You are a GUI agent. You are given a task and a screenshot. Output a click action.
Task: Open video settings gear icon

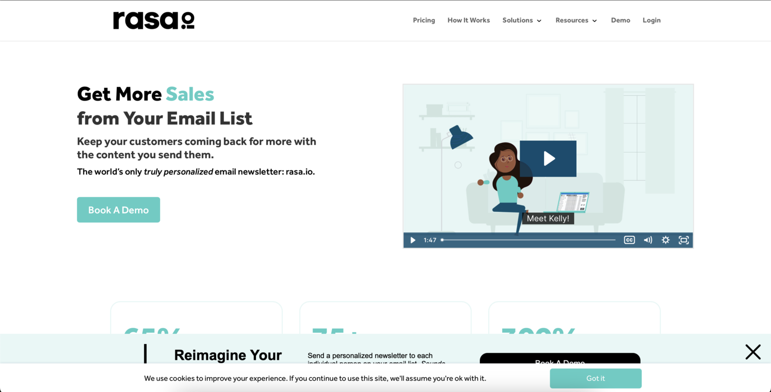(x=665, y=240)
